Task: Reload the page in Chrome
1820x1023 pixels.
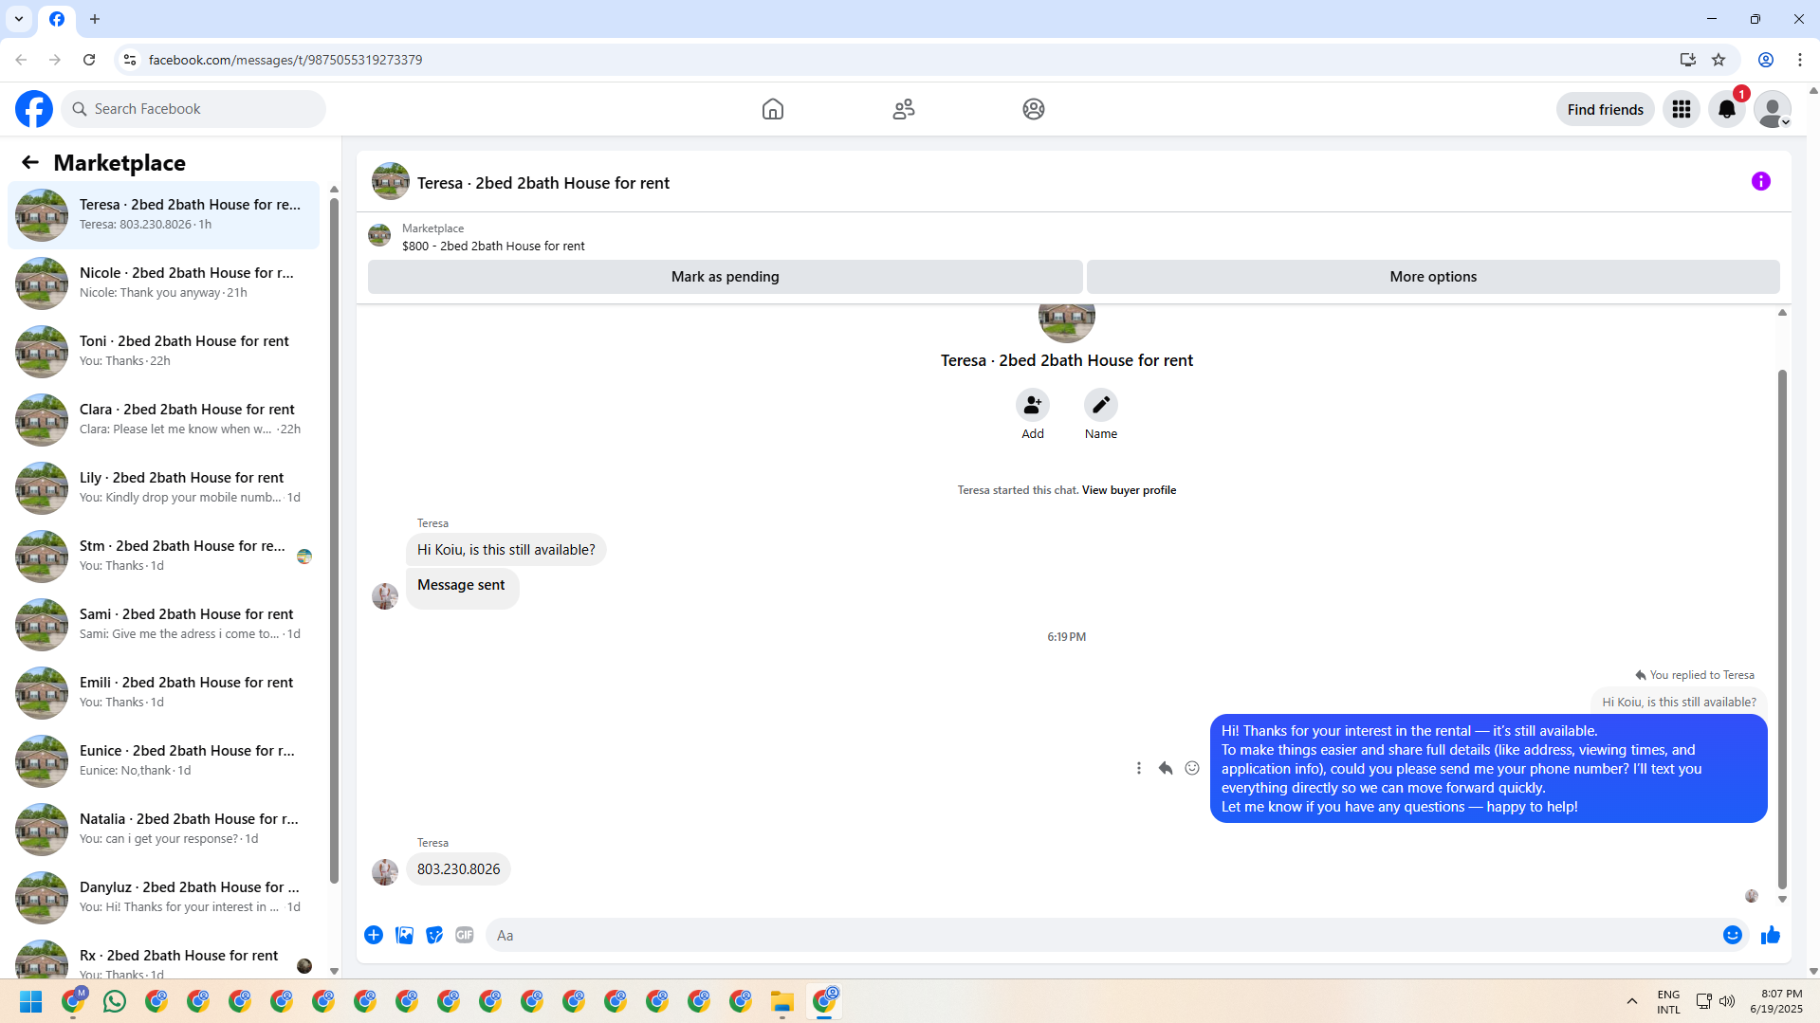Action: pos(89,60)
